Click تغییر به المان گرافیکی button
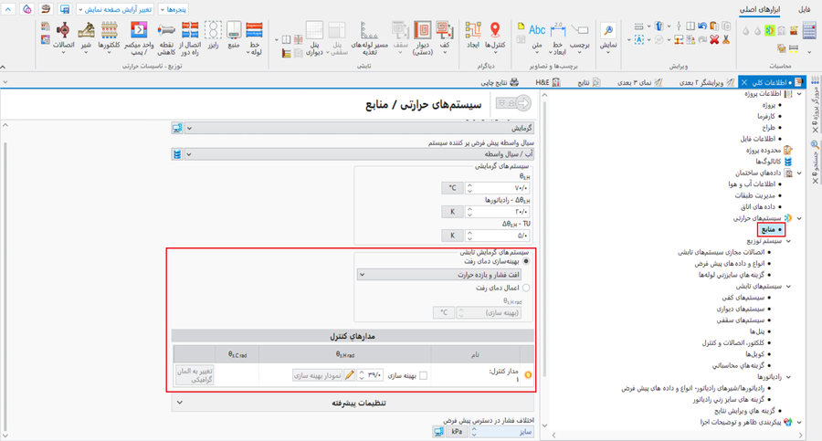 click(194, 374)
